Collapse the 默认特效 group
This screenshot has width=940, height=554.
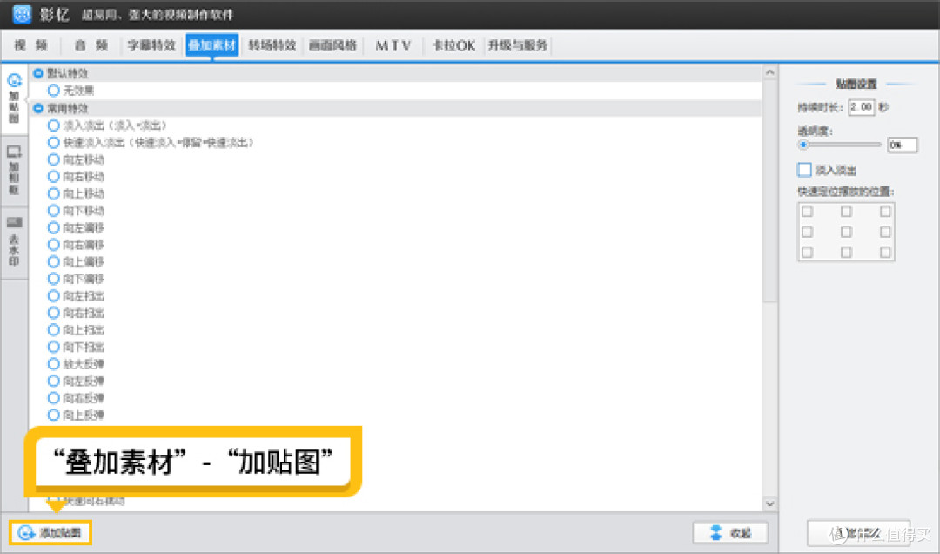(x=38, y=73)
